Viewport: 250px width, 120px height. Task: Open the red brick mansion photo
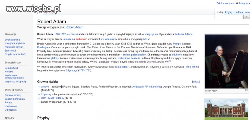(226, 110)
